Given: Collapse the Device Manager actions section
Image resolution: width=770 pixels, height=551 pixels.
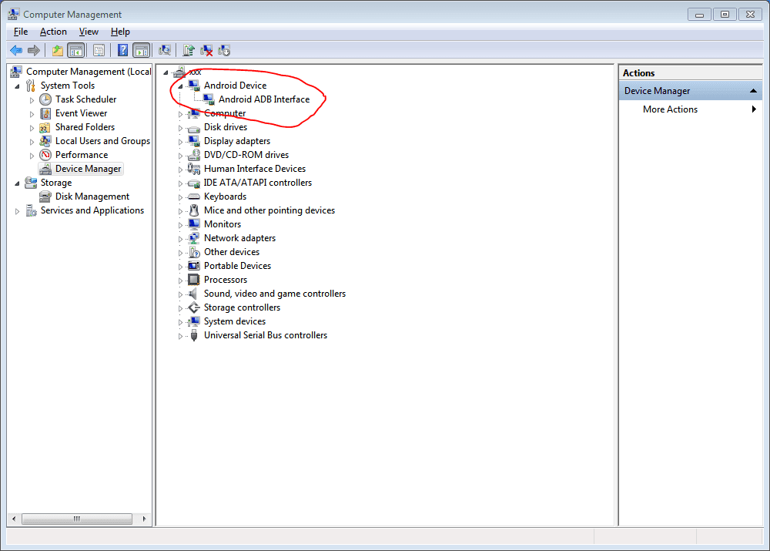Looking at the screenshot, I should (x=753, y=91).
